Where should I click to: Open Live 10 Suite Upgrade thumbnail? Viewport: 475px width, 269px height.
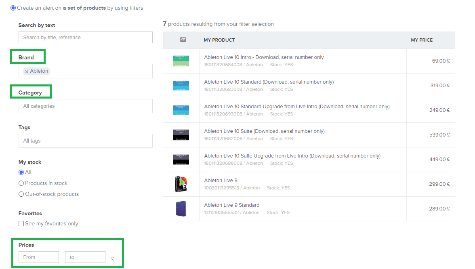181,159
